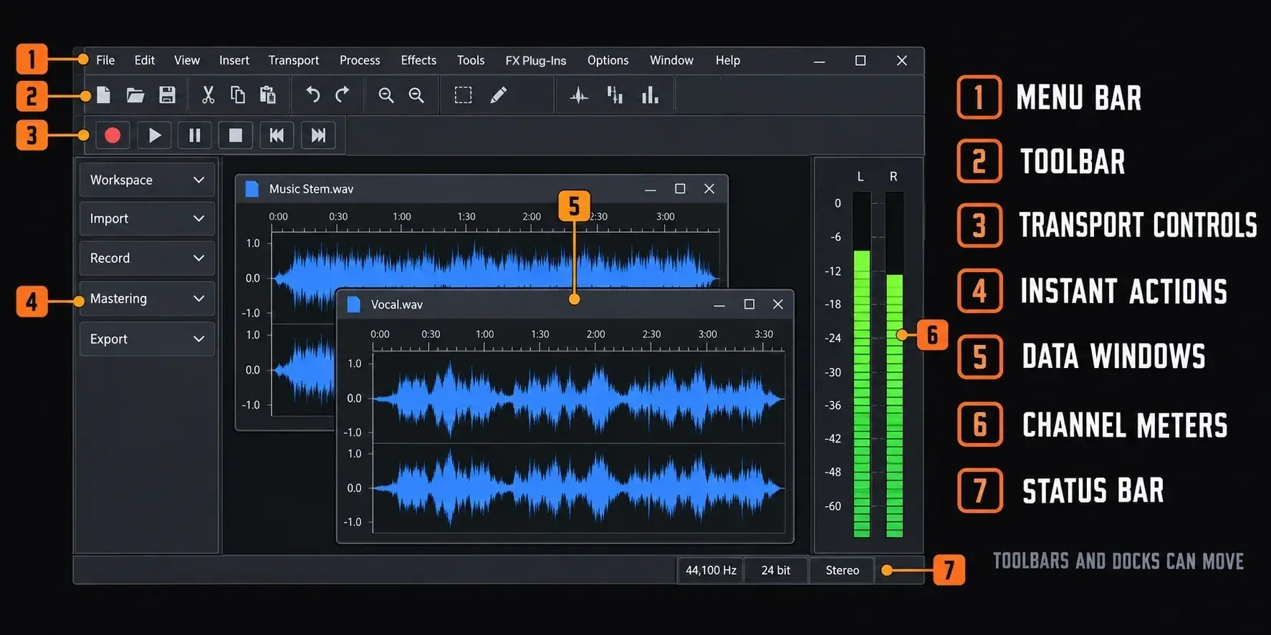The width and height of the screenshot is (1271, 635).
Task: Open the Options menu
Action: tap(608, 60)
